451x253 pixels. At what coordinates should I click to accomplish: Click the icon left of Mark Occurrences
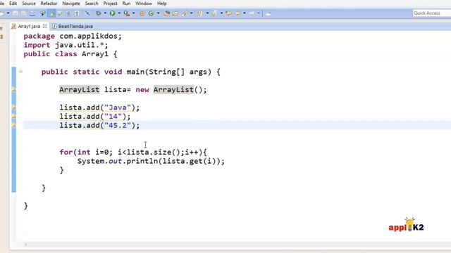point(43,13)
